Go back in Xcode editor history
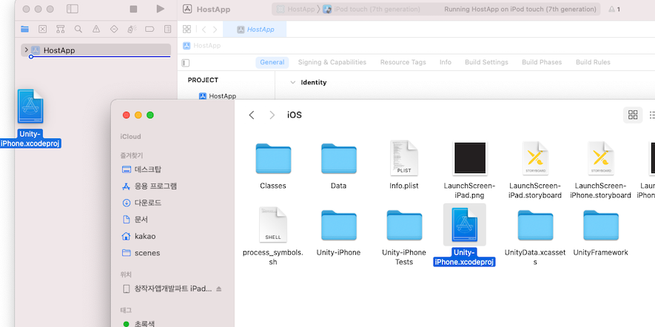The image size is (655, 327). click(204, 30)
